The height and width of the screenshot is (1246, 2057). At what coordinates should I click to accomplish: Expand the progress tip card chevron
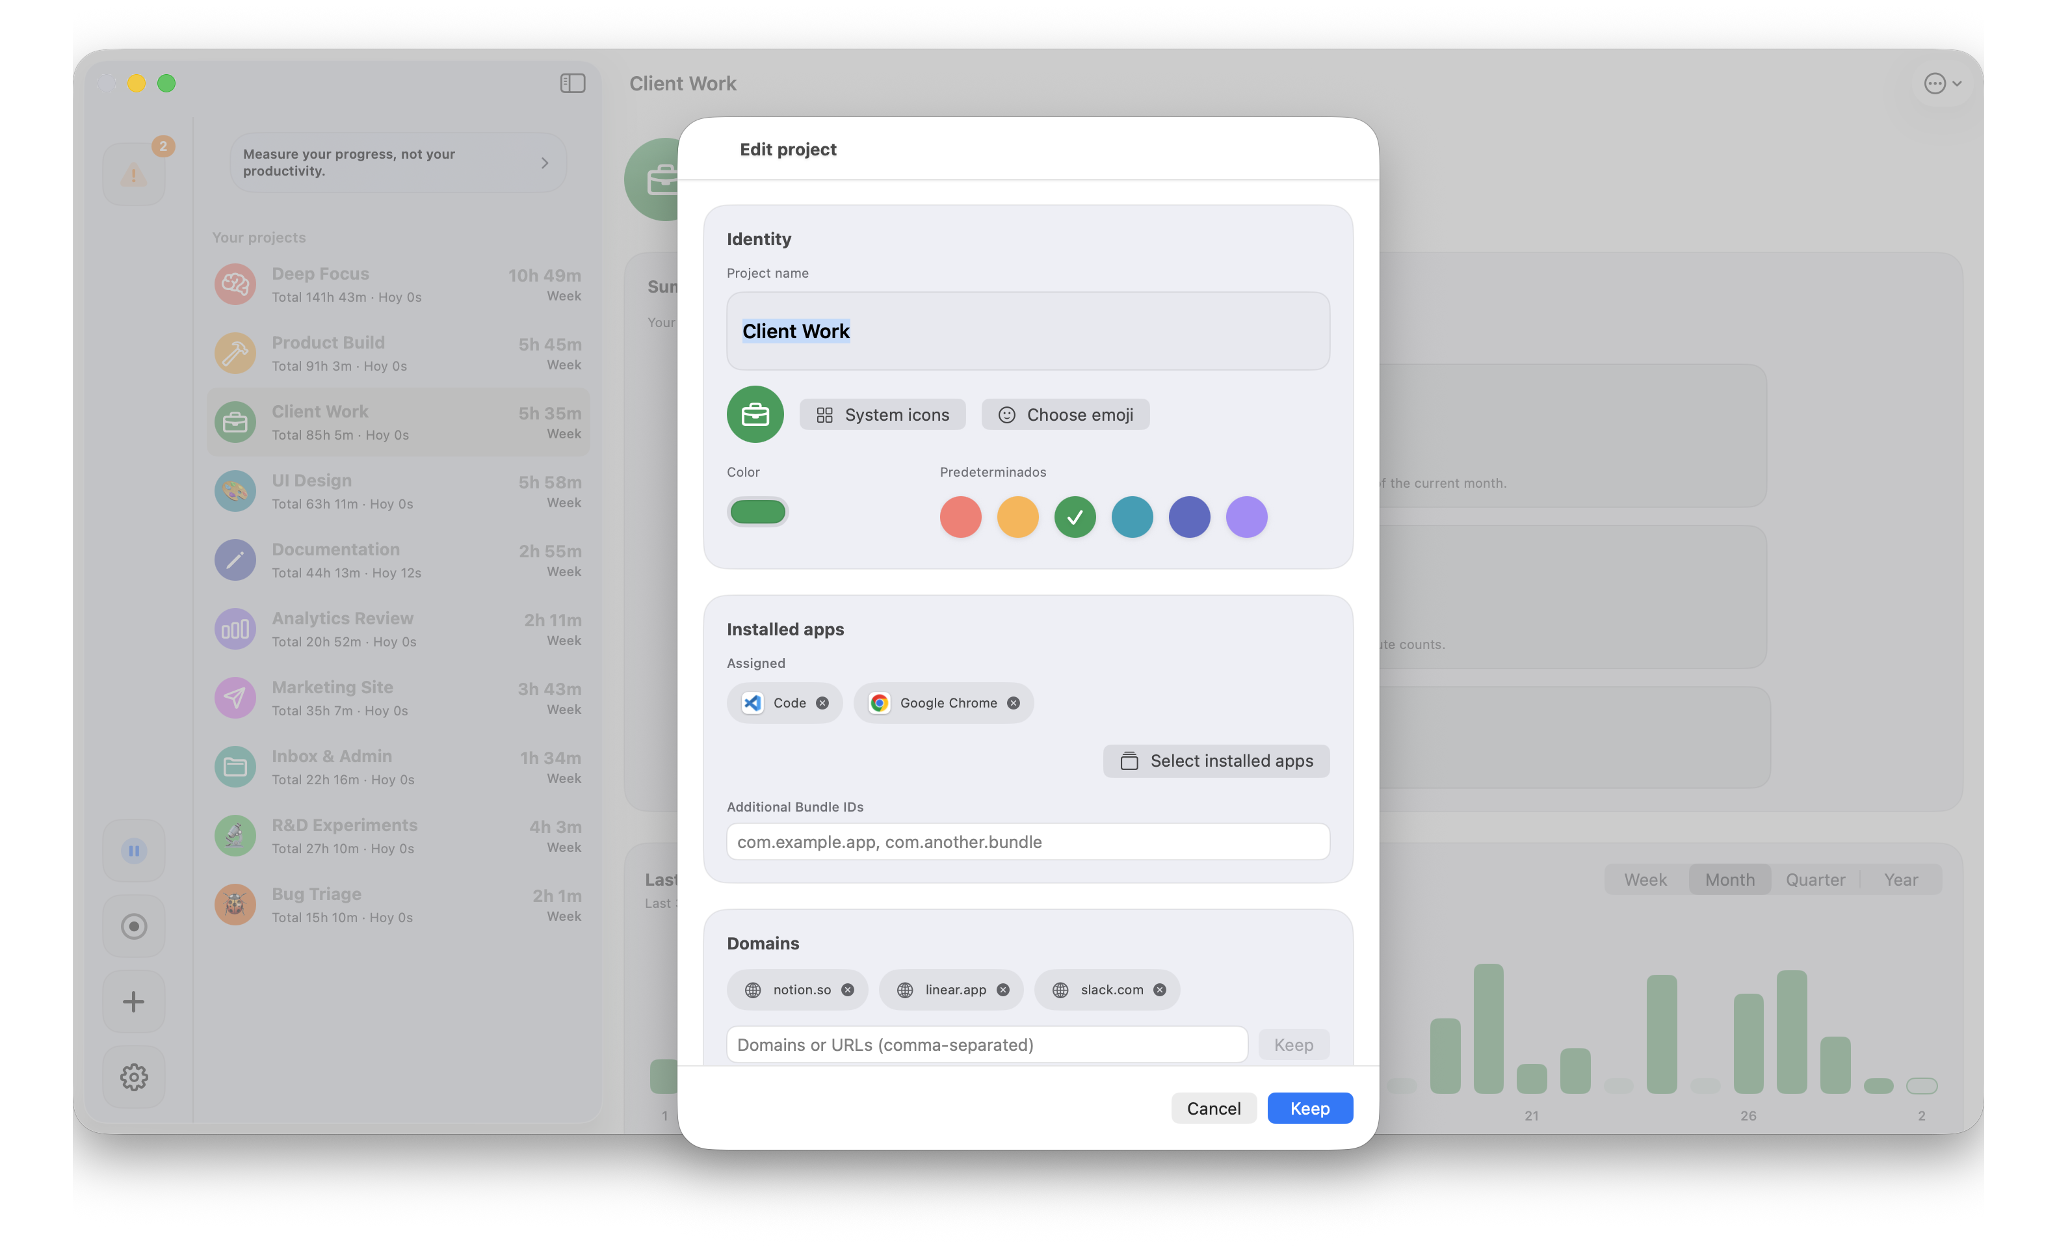545,162
